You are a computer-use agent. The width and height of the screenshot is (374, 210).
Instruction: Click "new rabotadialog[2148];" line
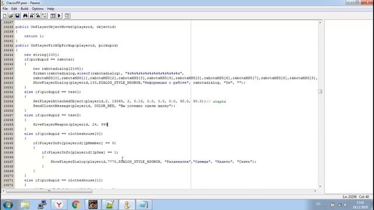(58, 69)
